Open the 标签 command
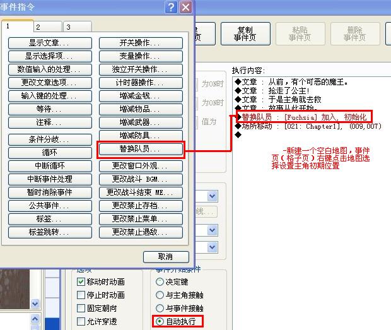Viewport: 391px width, 330px height. pos(50,219)
